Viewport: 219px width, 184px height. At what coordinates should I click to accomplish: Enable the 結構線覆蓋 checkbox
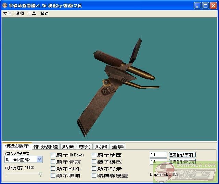point(94,175)
